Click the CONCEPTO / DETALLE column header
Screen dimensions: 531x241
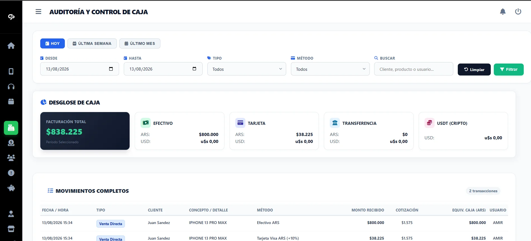208,210
